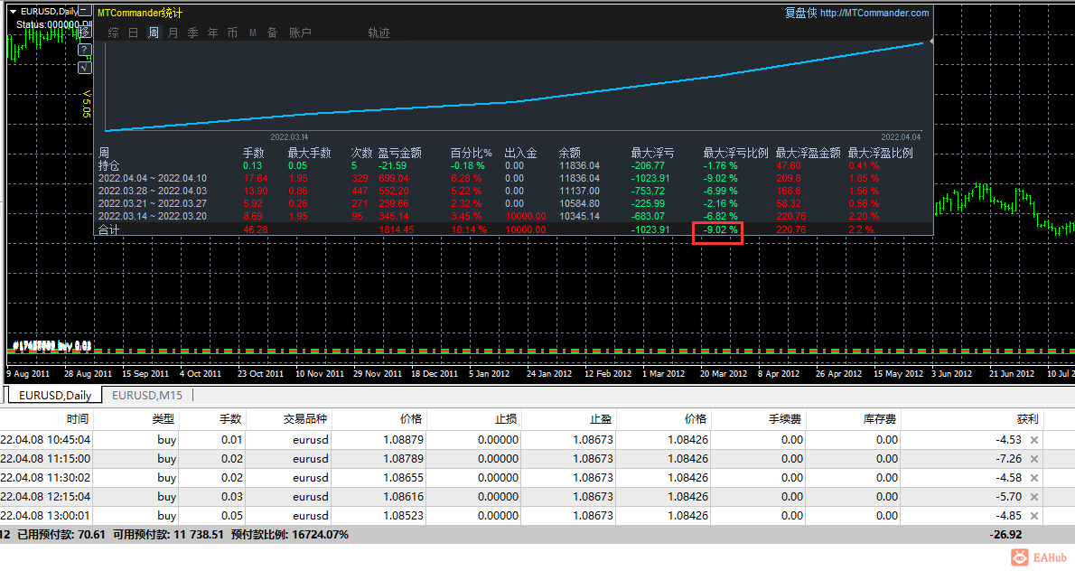Toggle the √ checkmark button on chart
Image resolution: width=1075 pixels, height=571 pixels.
(84, 67)
